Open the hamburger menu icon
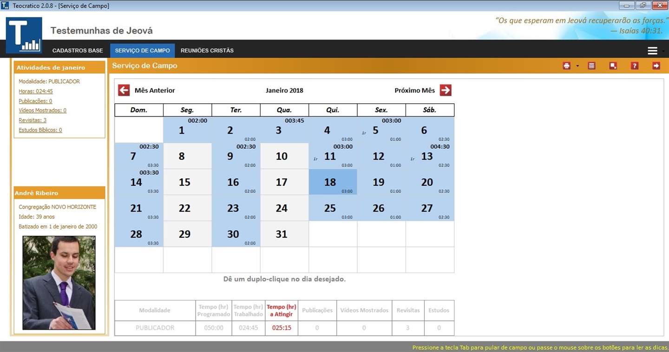 [x=652, y=51]
